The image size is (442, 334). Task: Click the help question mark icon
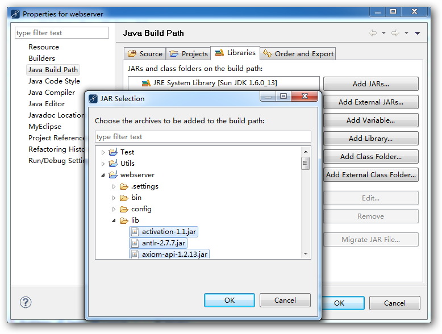[26, 302]
